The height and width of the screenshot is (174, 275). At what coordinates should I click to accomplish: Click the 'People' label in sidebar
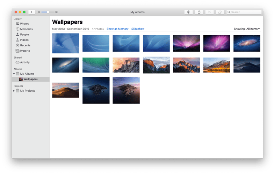point(24,35)
